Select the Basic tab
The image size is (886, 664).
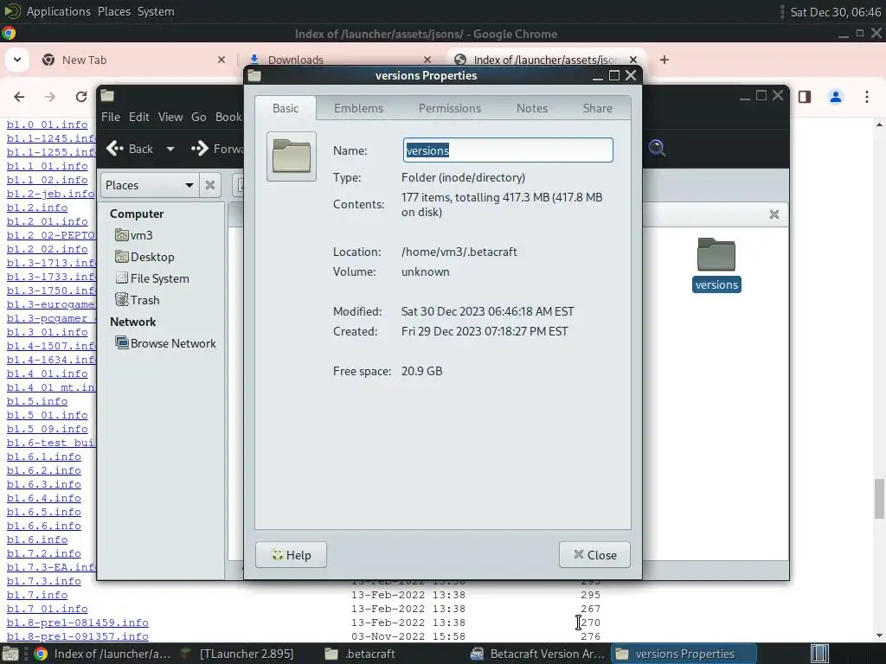pos(286,108)
